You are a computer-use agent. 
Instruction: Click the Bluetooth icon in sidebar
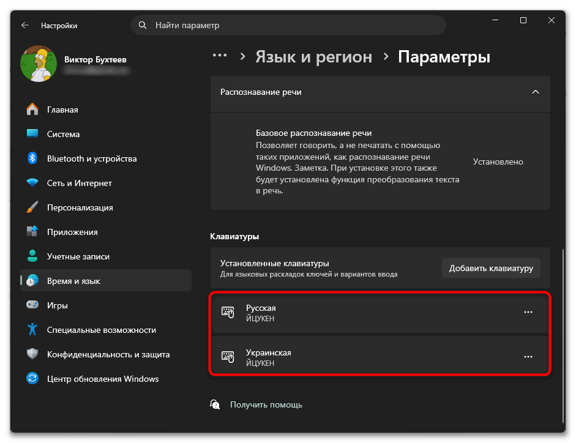(x=32, y=158)
